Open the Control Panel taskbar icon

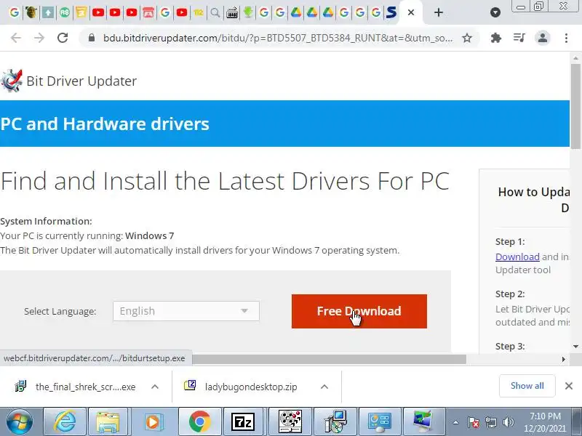pyautogui.click(x=380, y=421)
